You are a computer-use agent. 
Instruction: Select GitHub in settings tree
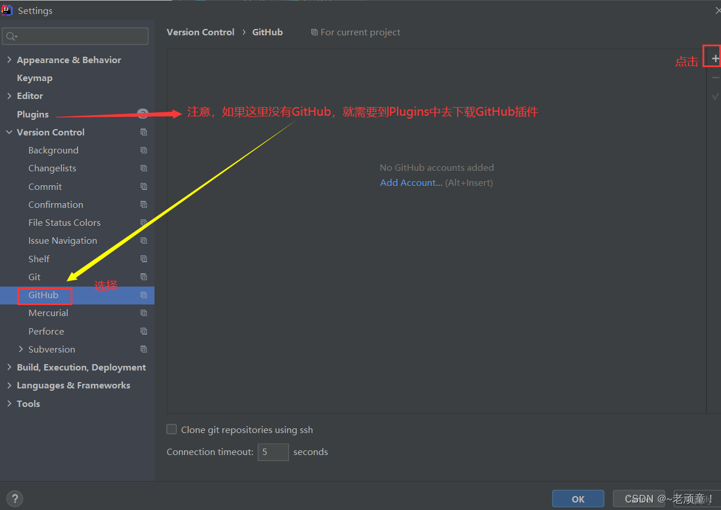click(43, 295)
